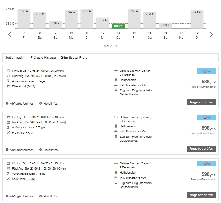This screenshot has width=221, height=203.
Task: Click the TUI logo in the Köln-Bonn offer
Action: [206, 164]
